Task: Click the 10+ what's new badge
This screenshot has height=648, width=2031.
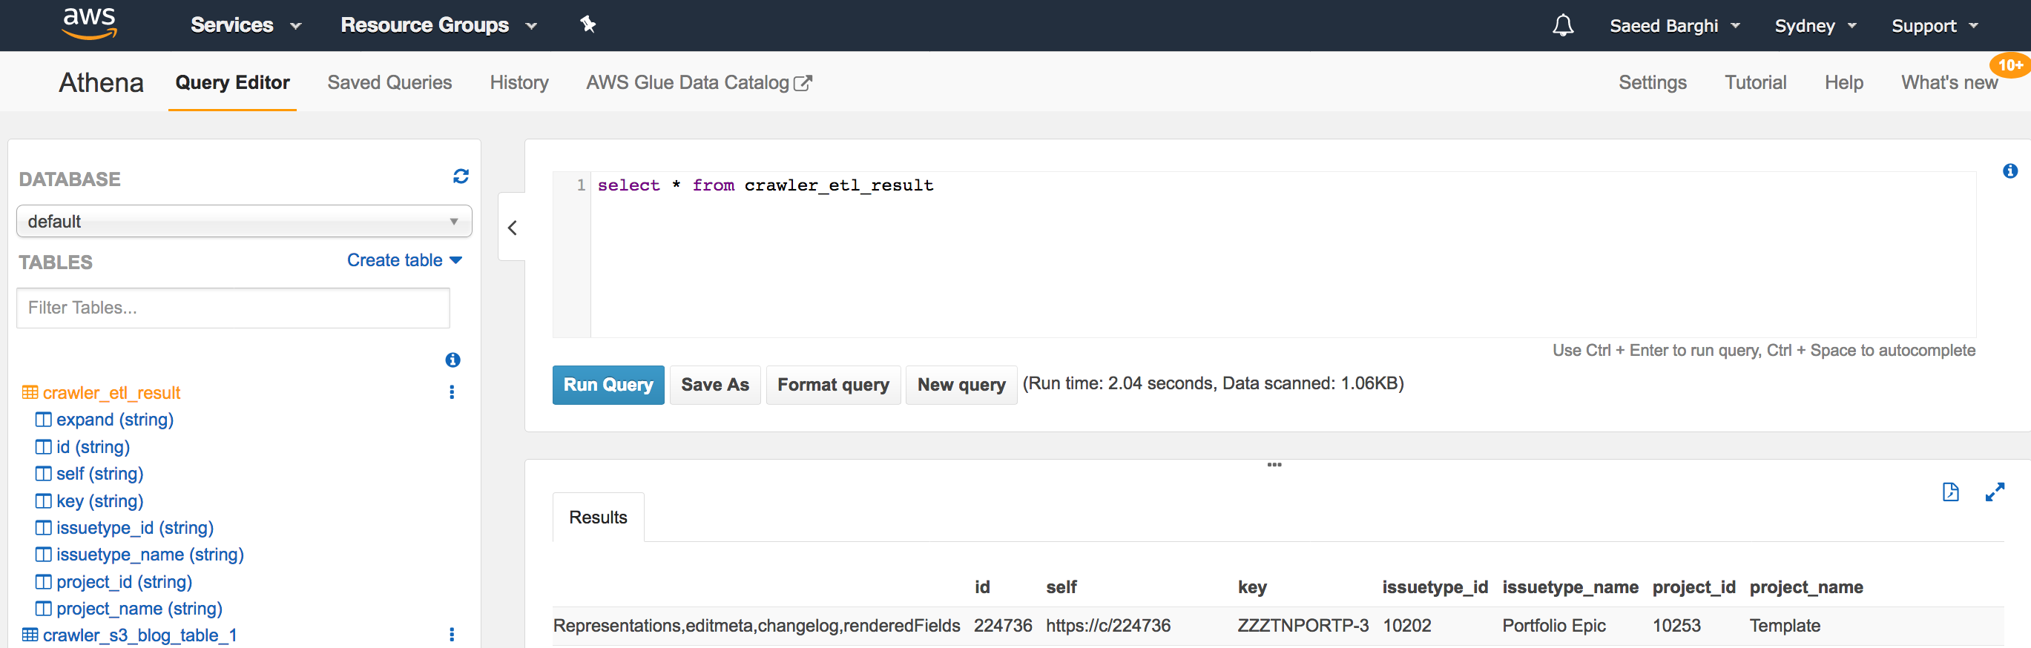Action: [x=2009, y=65]
